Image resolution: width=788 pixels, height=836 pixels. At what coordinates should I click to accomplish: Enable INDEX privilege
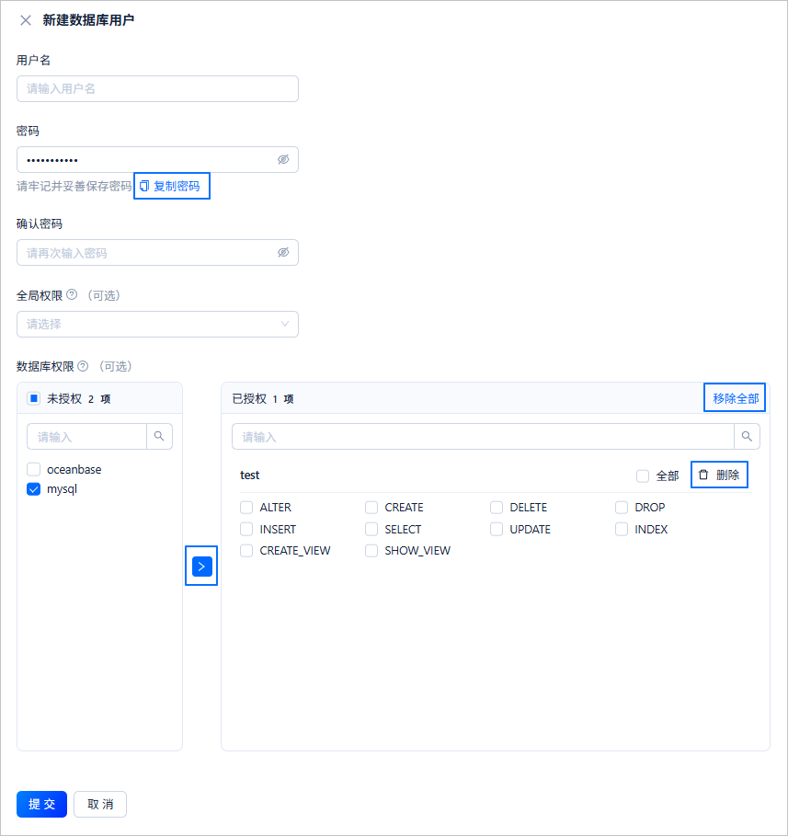622,529
